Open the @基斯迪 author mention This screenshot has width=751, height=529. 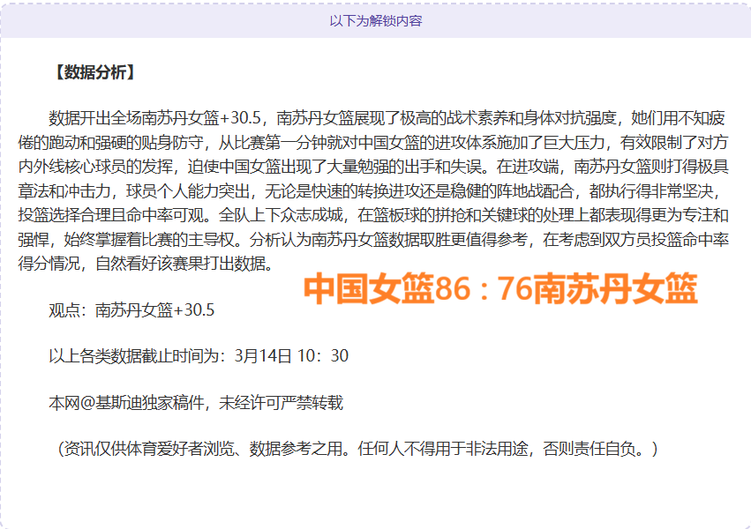tap(110, 403)
